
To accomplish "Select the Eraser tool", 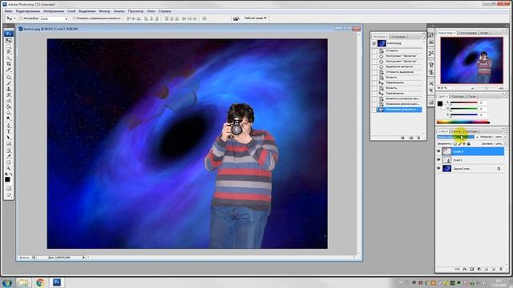I will 9,101.
